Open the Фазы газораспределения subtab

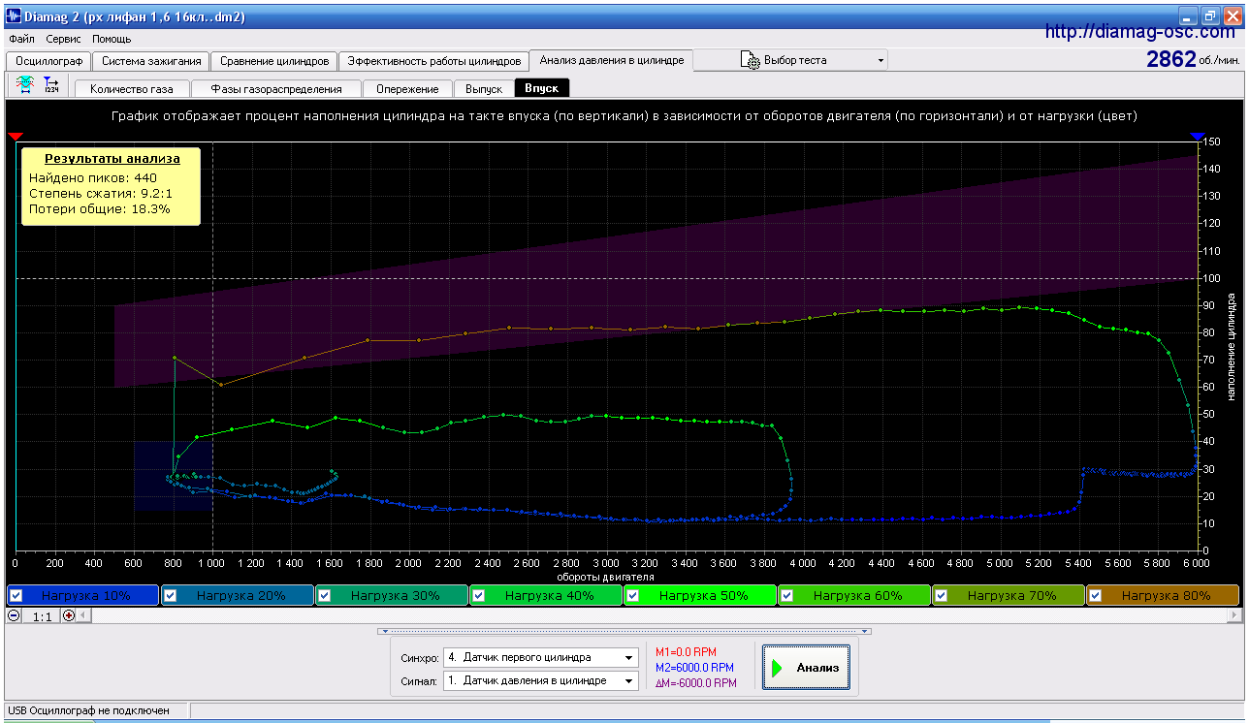[274, 88]
